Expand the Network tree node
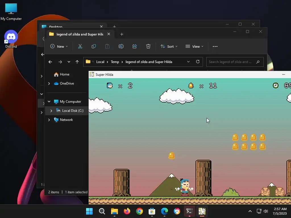Image resolution: width=291 pixels, height=218 pixels. [49, 120]
